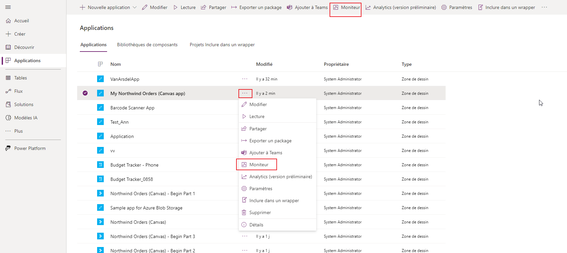Click Partager in the top command bar

[x=213, y=7]
